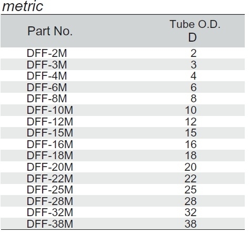Select part number DFF-18M
The height and width of the screenshot is (233, 249).
[50, 156]
